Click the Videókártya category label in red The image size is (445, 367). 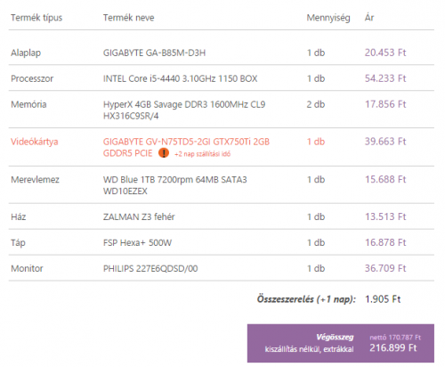[x=35, y=142]
